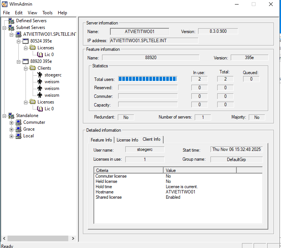
Task: Click the second weissm client person icon
Action: coord(40,88)
